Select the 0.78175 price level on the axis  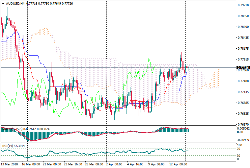point(242,49)
